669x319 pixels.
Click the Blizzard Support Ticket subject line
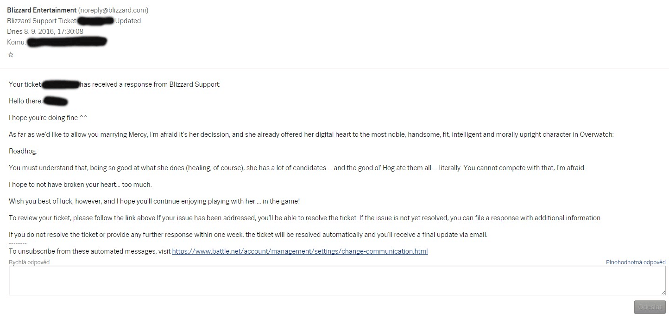click(x=42, y=21)
